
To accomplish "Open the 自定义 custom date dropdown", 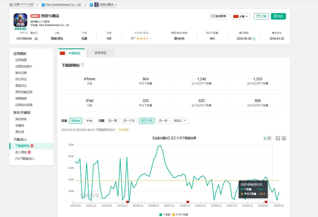I will 180,121.
